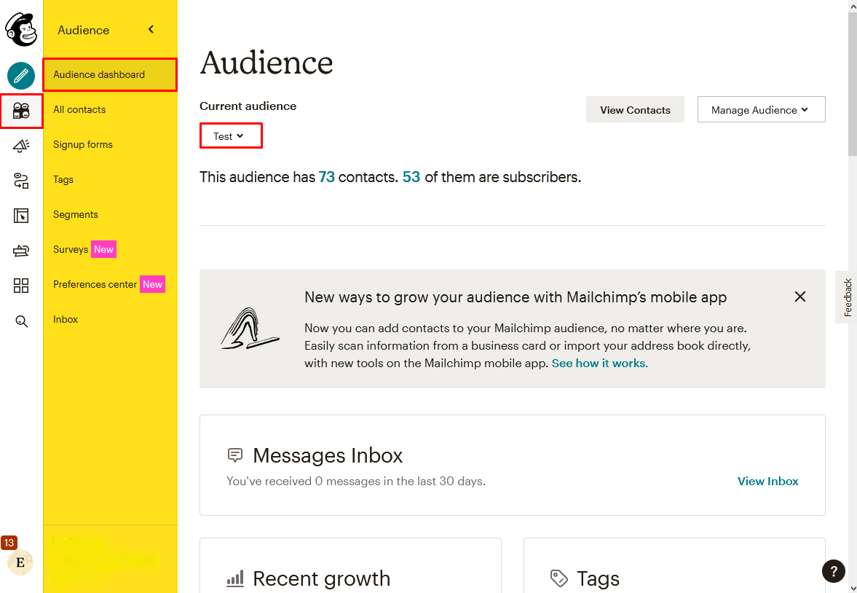
Task: Select Audience dashboard menu item
Action: pyautogui.click(x=110, y=74)
